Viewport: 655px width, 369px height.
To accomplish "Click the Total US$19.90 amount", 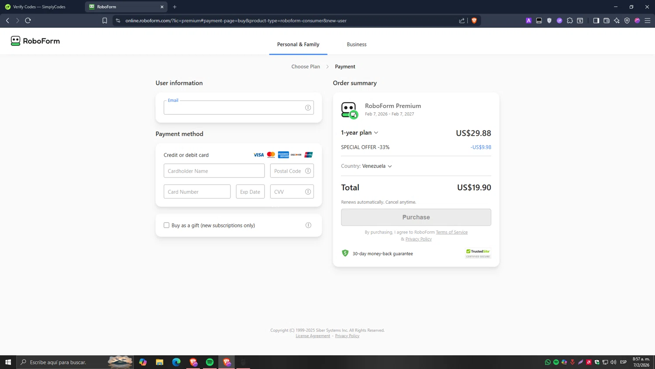I will pyautogui.click(x=474, y=188).
